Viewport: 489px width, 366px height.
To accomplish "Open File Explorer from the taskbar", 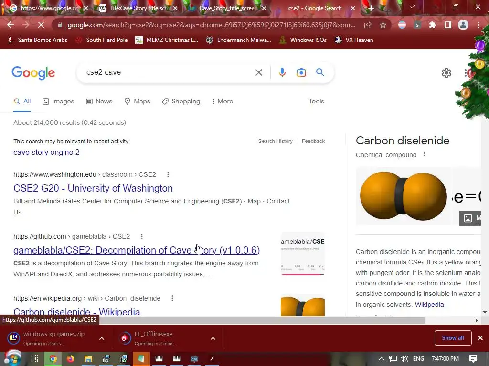I will click(88, 359).
